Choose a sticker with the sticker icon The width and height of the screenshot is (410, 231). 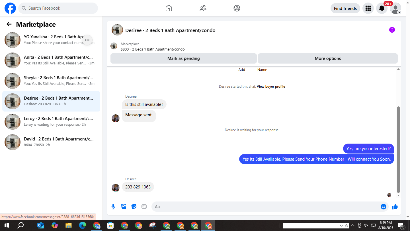point(134,207)
